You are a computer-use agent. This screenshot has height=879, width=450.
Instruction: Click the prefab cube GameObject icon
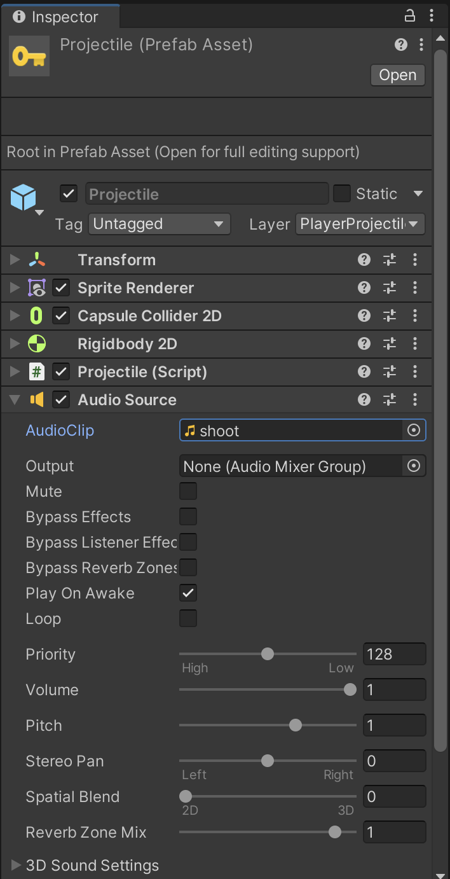point(24,198)
